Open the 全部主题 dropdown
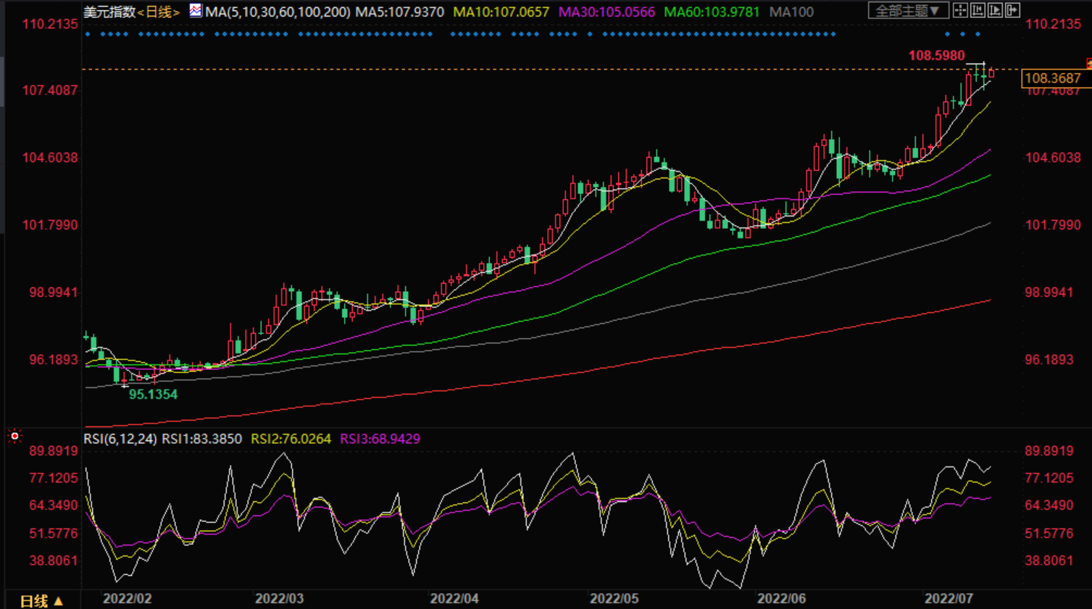1092x609 pixels. 907,11
